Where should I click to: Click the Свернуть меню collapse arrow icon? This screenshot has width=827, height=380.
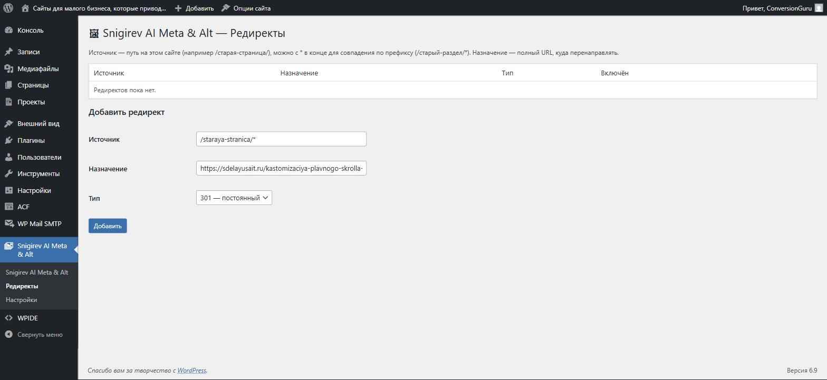(8, 335)
